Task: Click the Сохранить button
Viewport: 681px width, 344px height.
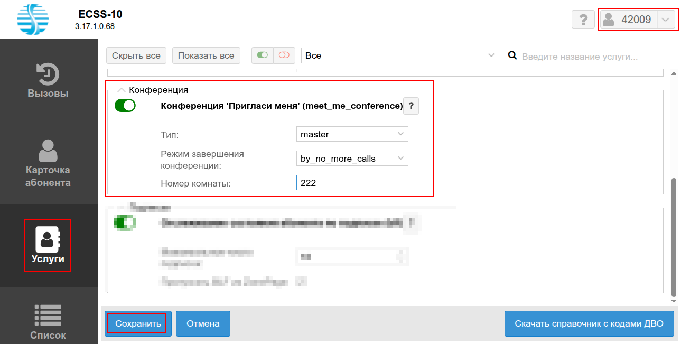Action: (x=138, y=323)
